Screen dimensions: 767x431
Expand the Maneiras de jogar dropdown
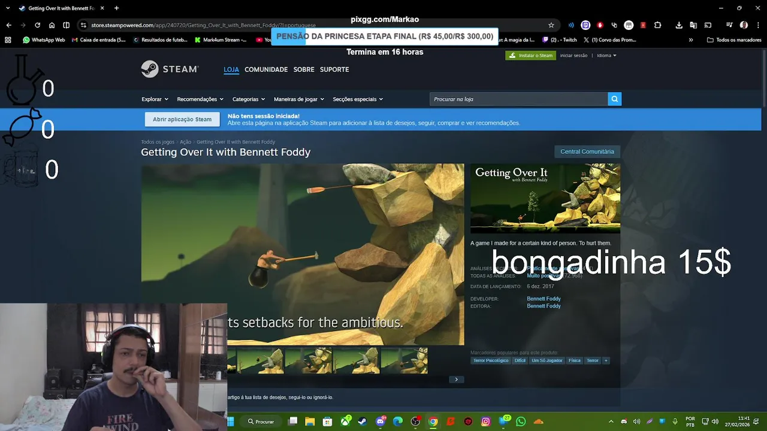299,99
